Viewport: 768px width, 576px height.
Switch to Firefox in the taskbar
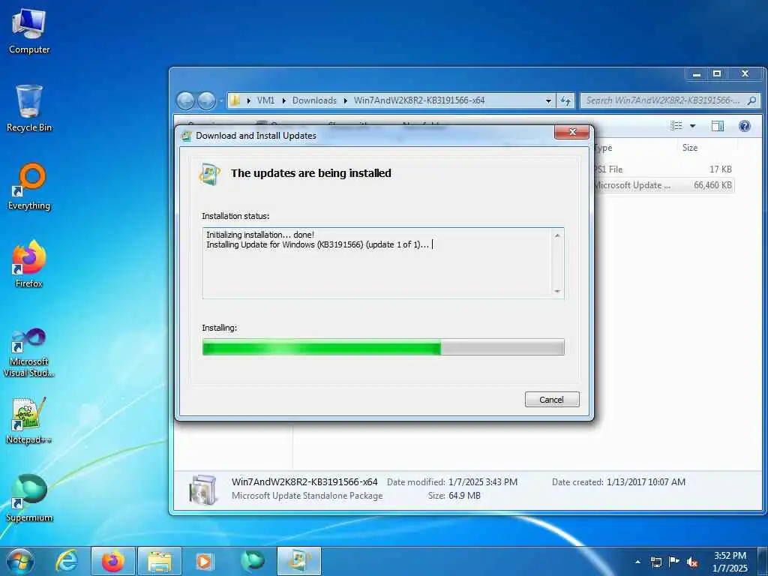(112, 561)
